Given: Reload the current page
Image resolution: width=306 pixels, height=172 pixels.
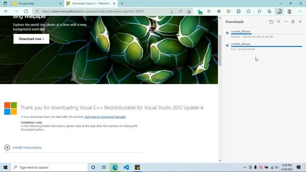Looking at the screenshot, I should click(26, 11).
